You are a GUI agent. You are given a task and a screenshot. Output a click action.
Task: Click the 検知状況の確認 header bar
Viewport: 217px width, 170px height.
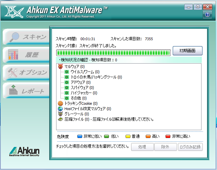coord(129,60)
